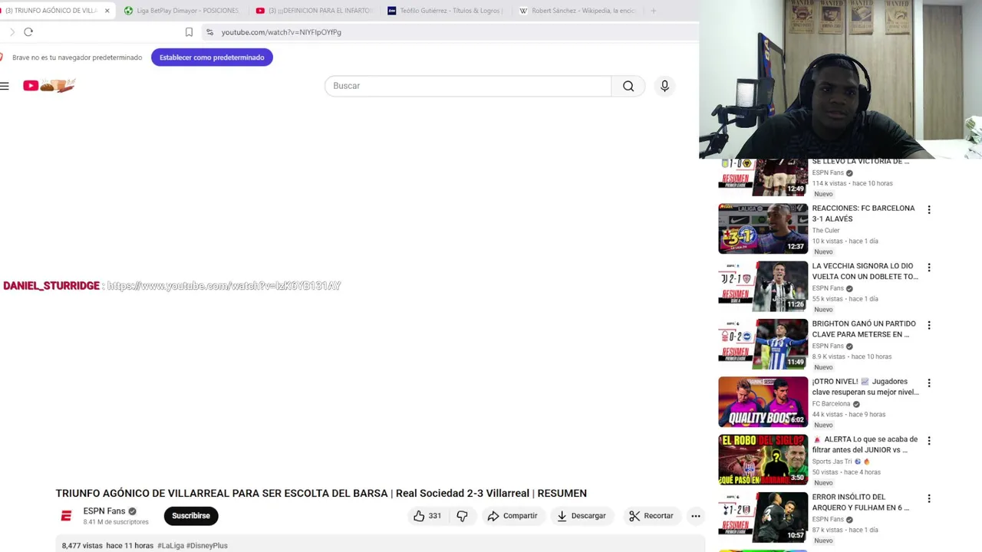Dislike the video with thumbs down

pos(462,516)
